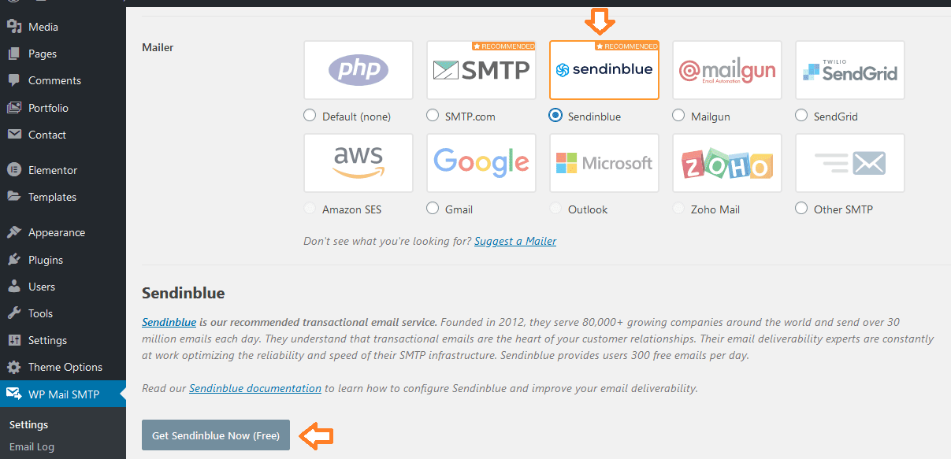
Task: Choose the Mailgun radio button
Action: pyautogui.click(x=678, y=116)
